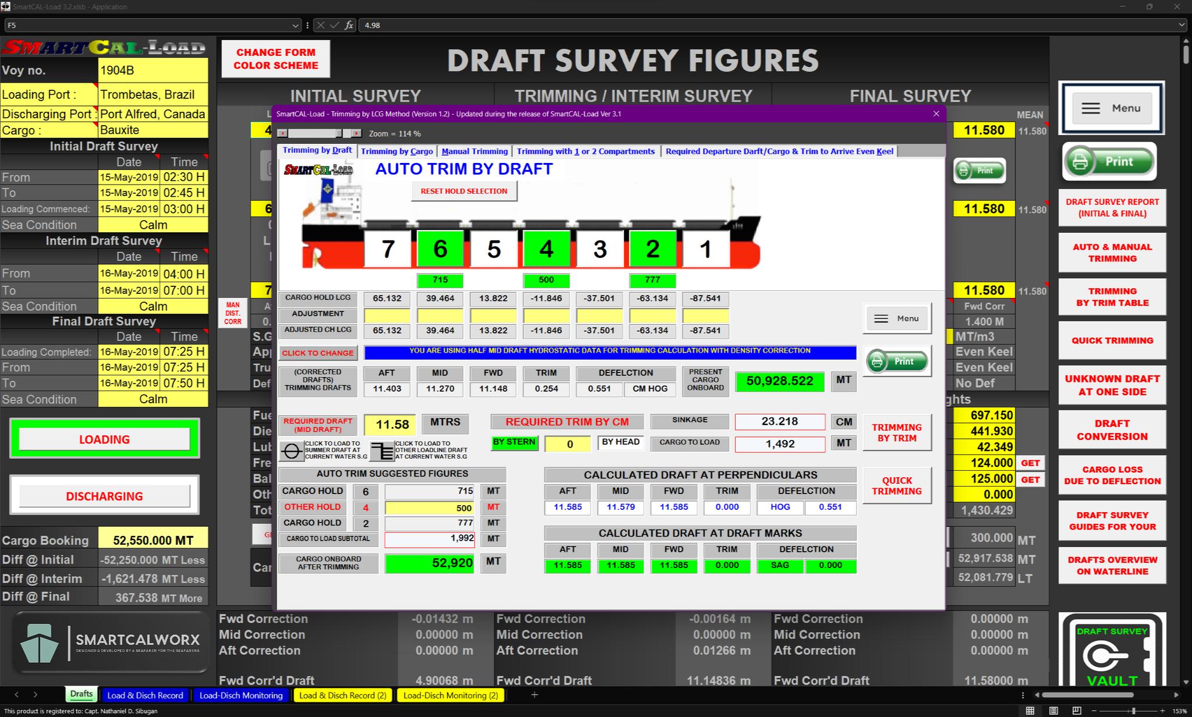This screenshot has width=1192, height=717.
Task: Click the Other Hold 4 yellow field showing 500
Action: pos(430,508)
